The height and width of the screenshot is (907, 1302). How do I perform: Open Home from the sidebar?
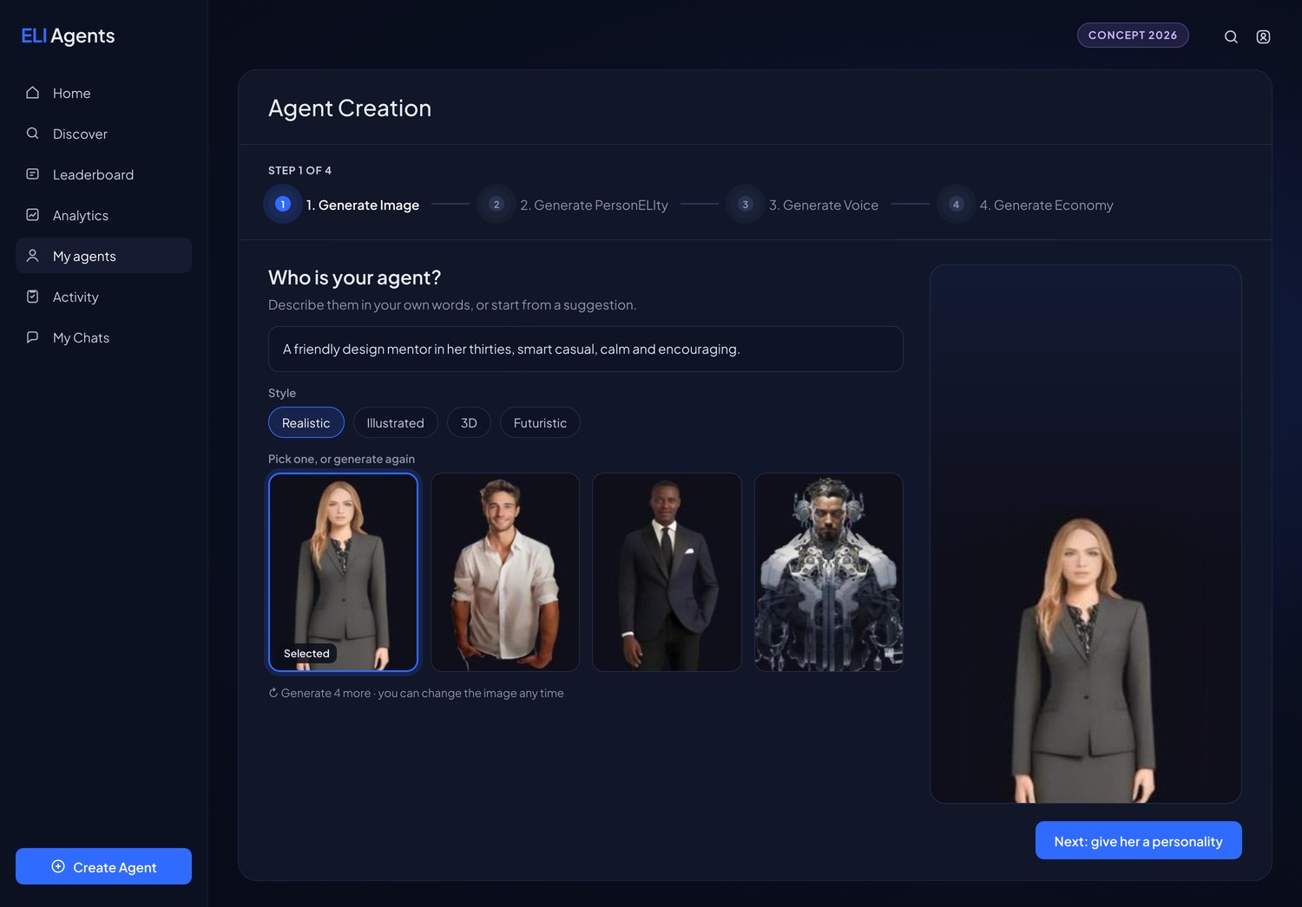(103, 93)
